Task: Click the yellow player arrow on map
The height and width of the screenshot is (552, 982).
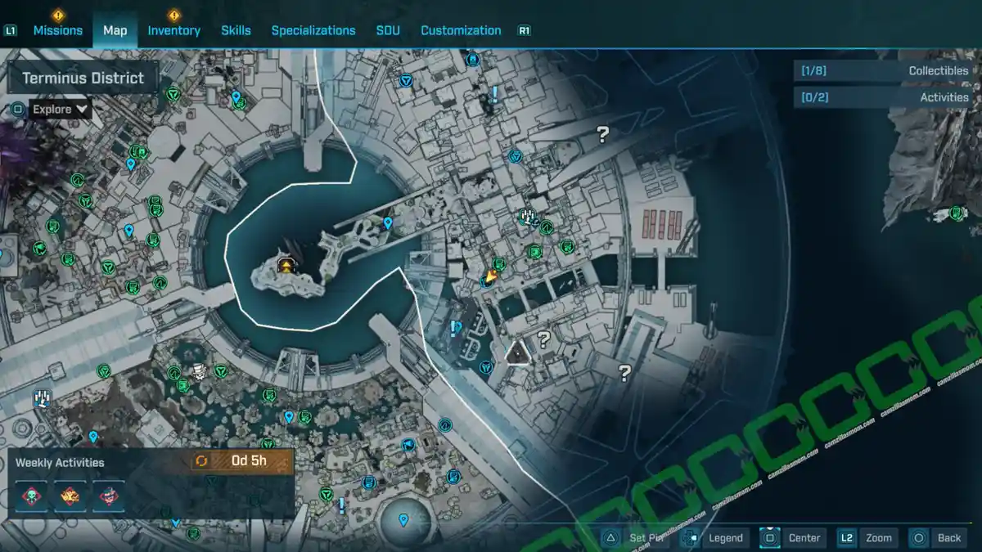Action: pos(490,277)
